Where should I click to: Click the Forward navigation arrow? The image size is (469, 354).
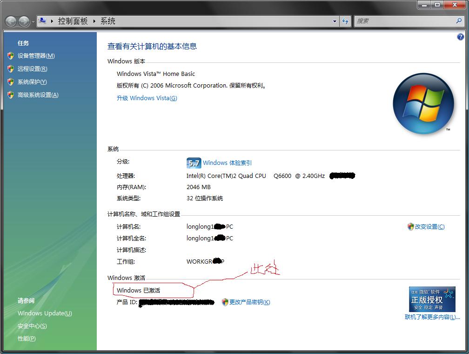click(24, 21)
